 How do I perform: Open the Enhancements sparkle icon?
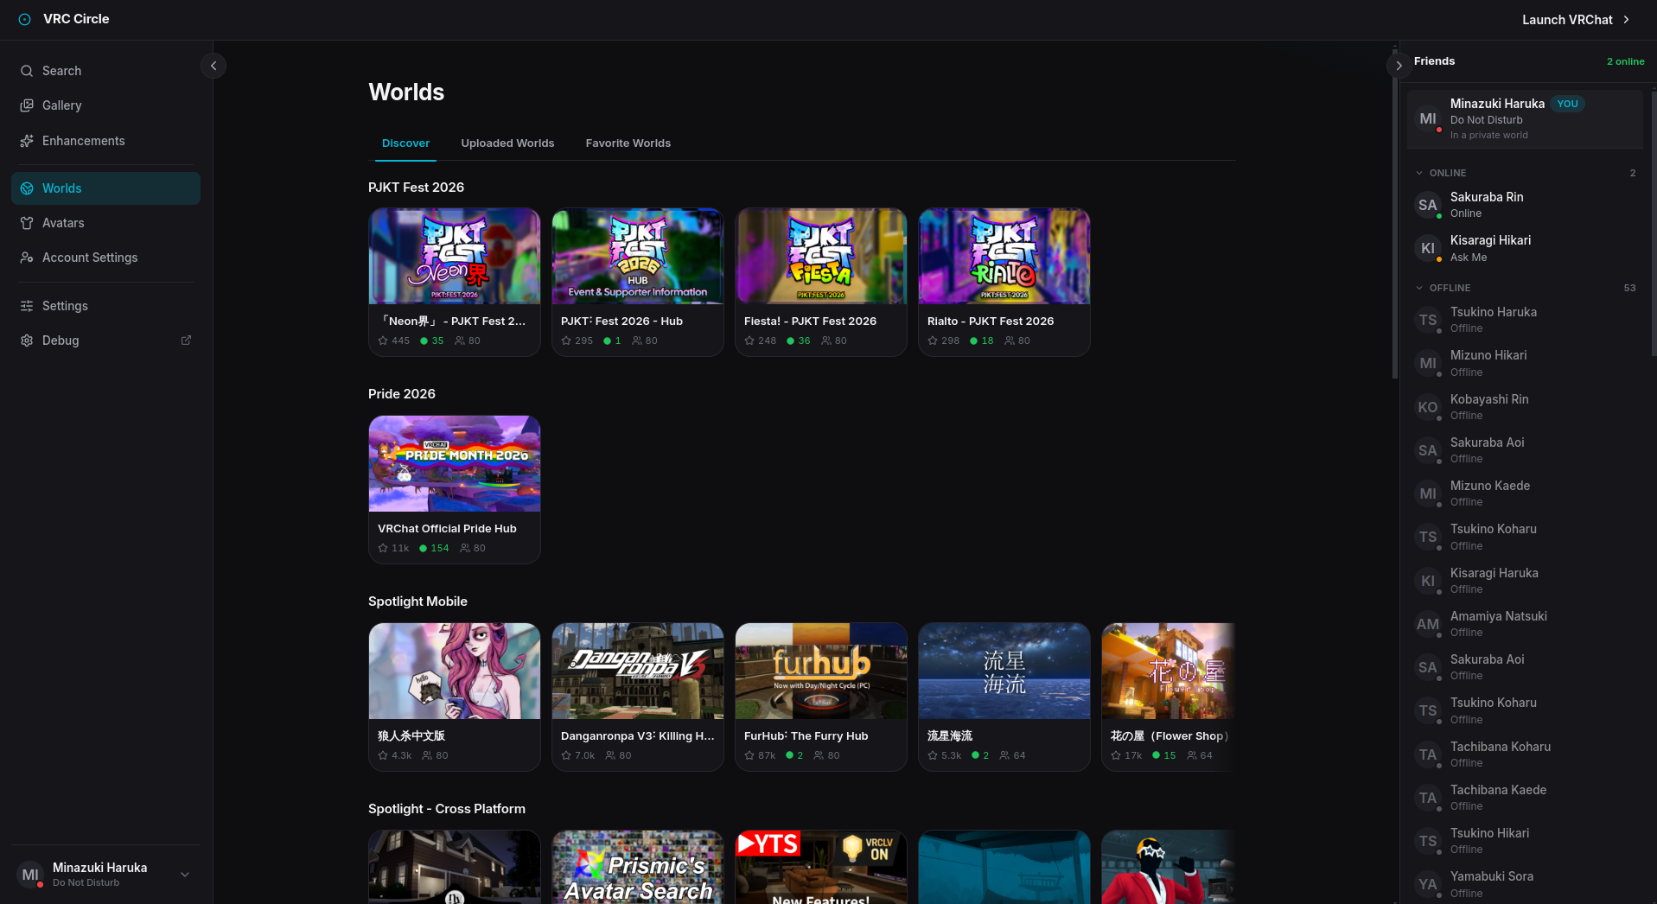pyautogui.click(x=27, y=141)
